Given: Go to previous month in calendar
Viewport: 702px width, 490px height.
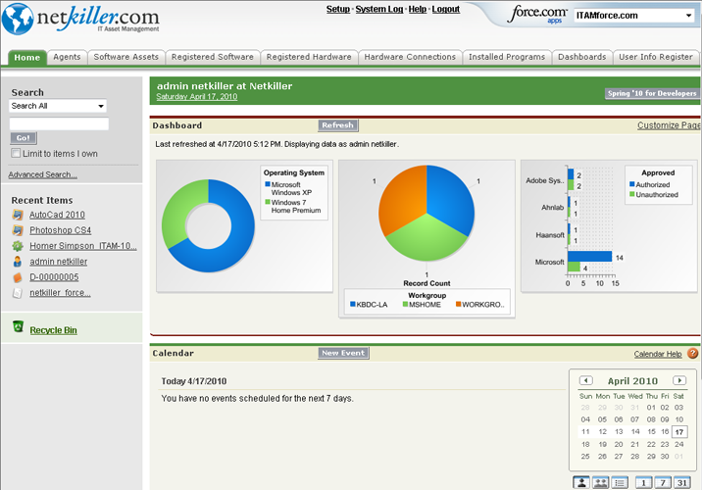Looking at the screenshot, I should [585, 380].
